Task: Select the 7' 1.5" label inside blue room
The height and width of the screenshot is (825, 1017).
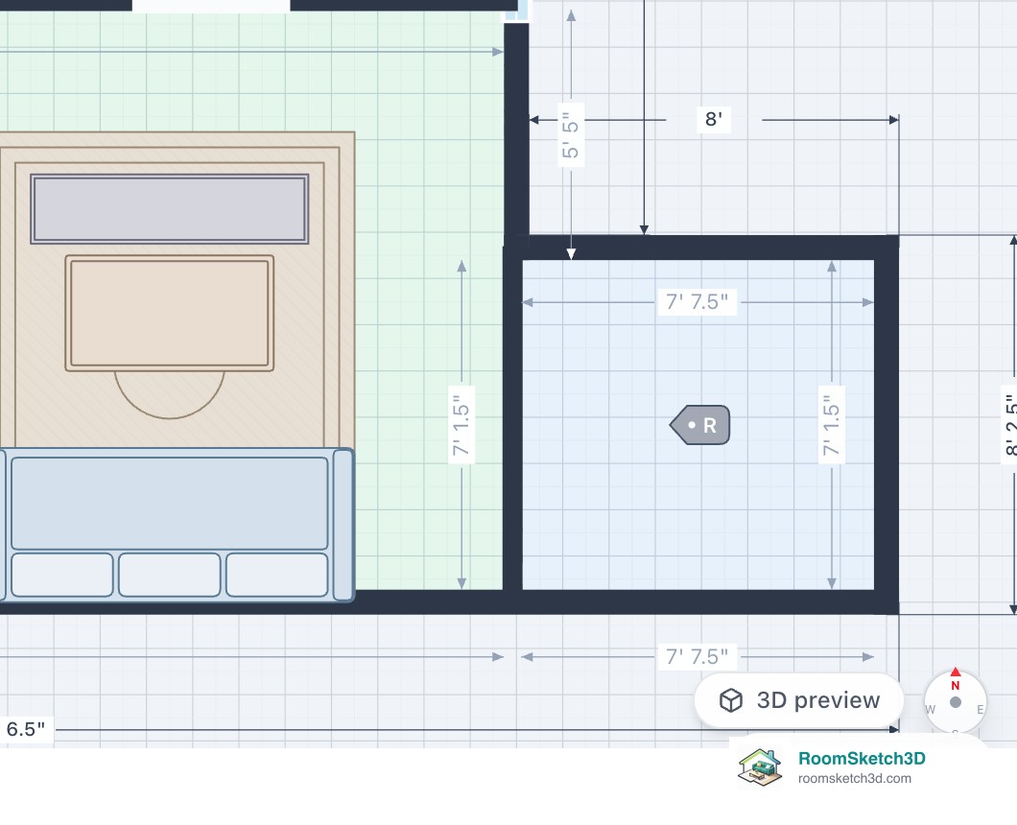Action: [x=832, y=425]
